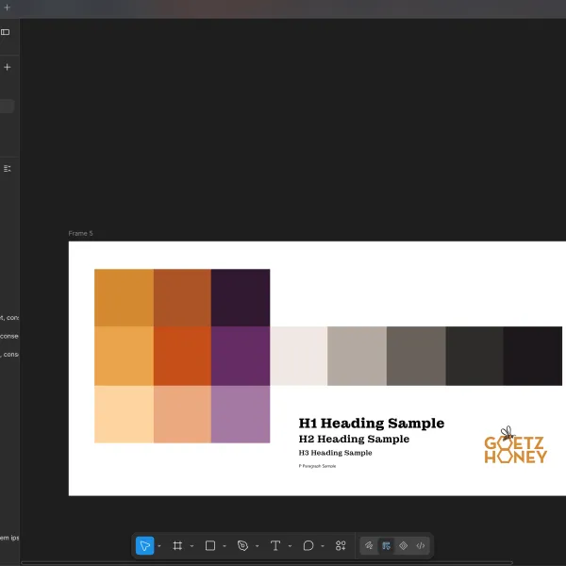
Task: Select the burnt orange center swatch
Action: tap(182, 356)
